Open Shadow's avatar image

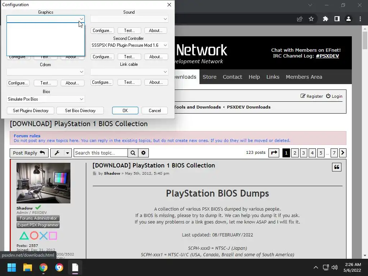pos(43,183)
